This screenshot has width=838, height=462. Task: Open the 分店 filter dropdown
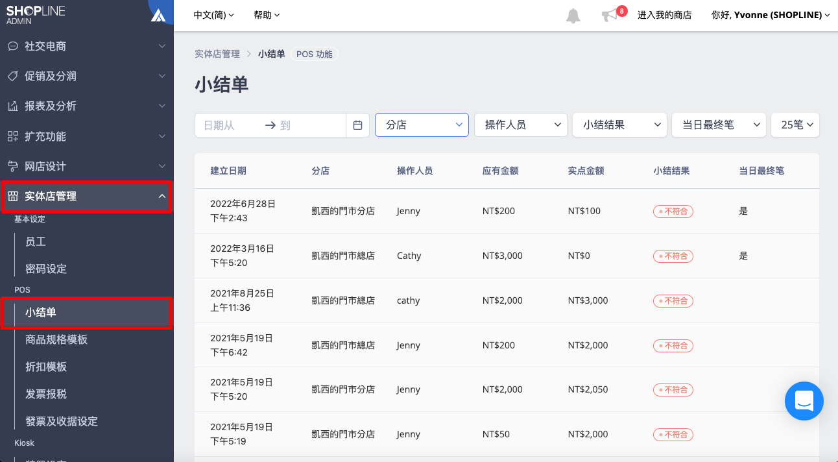coord(422,125)
